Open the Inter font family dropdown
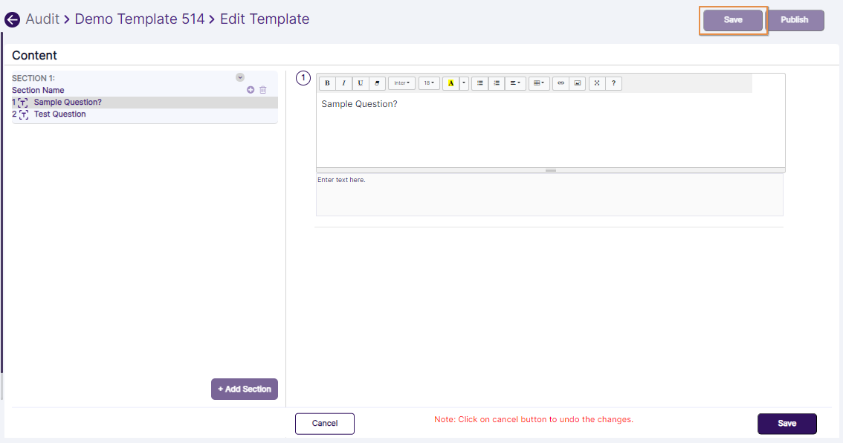 pos(401,83)
